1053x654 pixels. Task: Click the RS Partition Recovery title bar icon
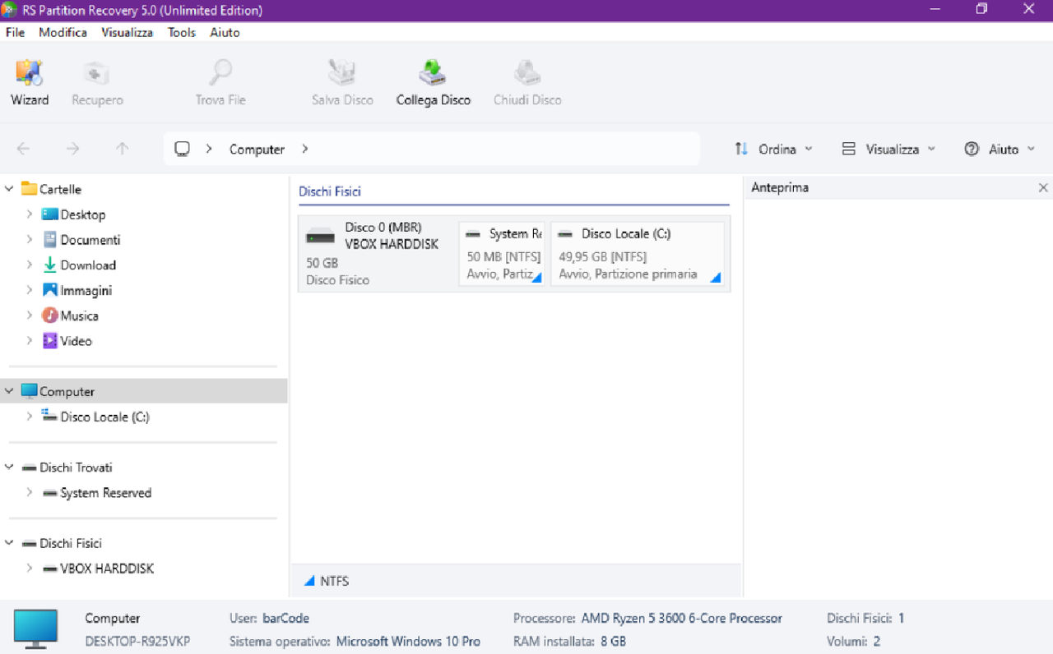click(x=9, y=10)
